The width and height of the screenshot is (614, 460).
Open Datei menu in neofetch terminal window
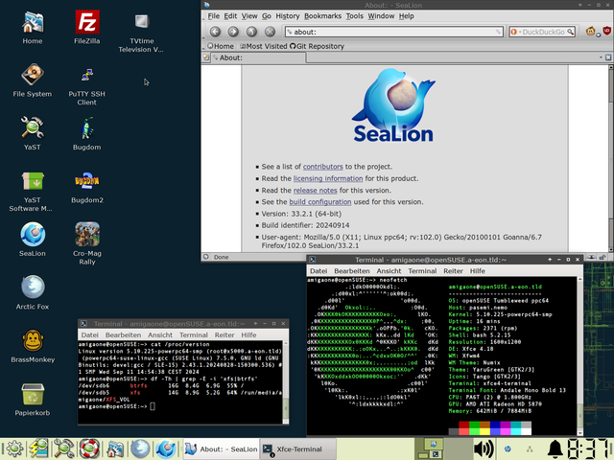tap(319, 271)
